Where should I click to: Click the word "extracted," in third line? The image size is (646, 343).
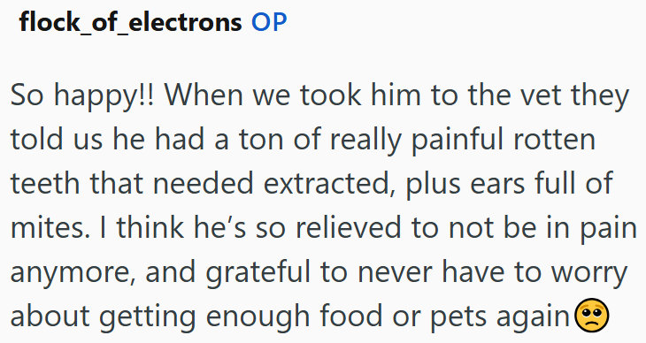(x=327, y=183)
